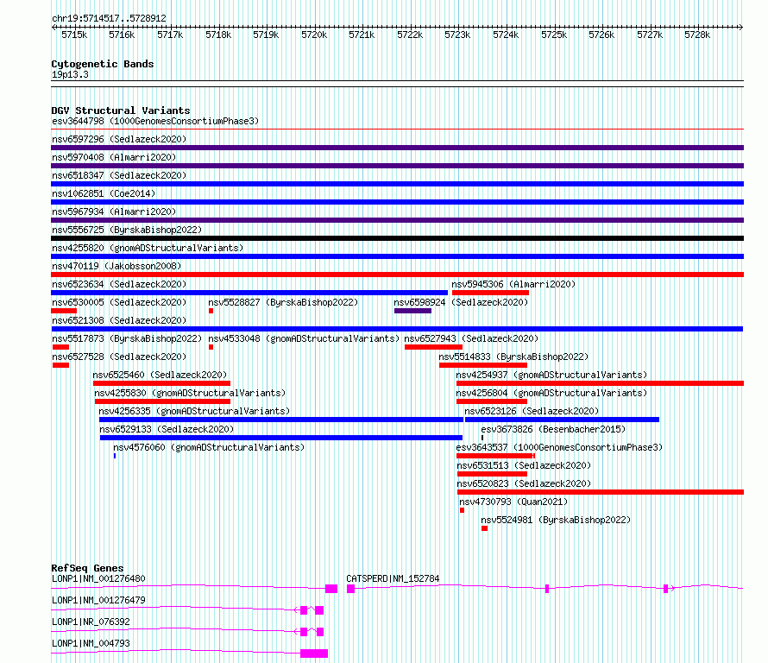
Task: Click the esv3644798 1000GenomesConsortiumPhase3 variant label
Action: click(x=155, y=121)
